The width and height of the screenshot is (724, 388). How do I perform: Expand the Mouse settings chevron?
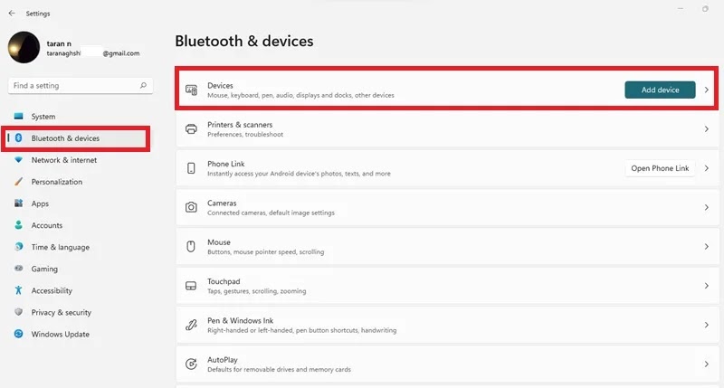[x=707, y=247]
